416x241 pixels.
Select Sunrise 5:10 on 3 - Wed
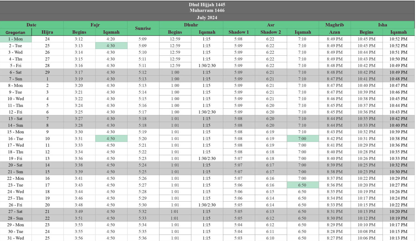(x=143, y=52)
